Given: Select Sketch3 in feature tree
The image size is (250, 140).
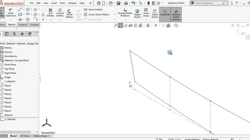Looking at the screenshot, I should click(x=8, y=115).
